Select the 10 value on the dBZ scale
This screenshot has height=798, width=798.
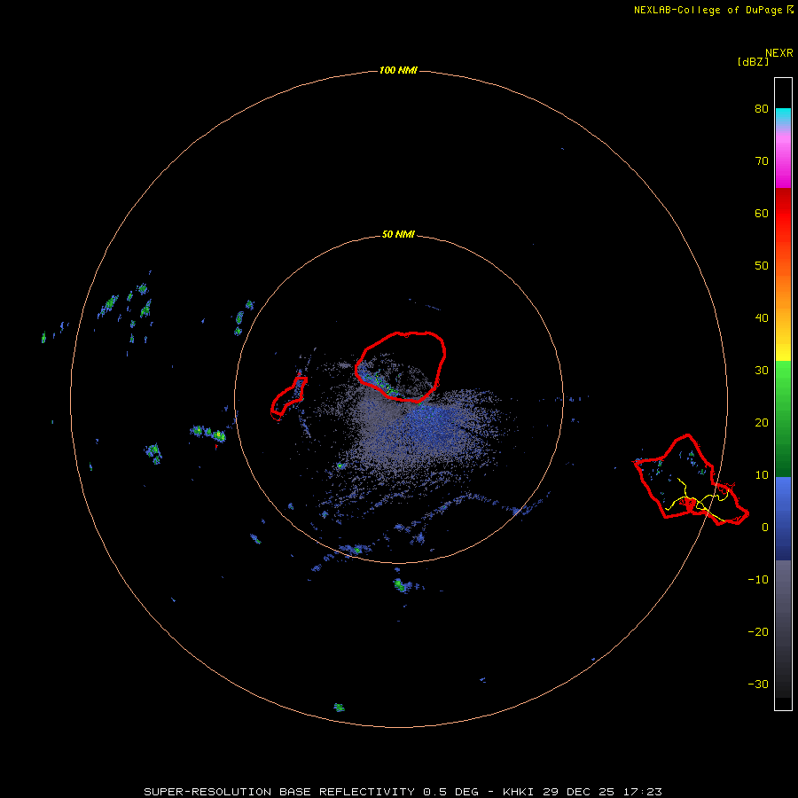pos(762,475)
